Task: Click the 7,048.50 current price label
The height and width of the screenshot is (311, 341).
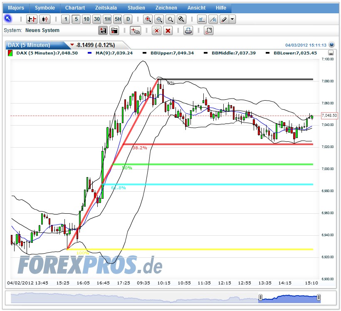Action: tap(329, 116)
